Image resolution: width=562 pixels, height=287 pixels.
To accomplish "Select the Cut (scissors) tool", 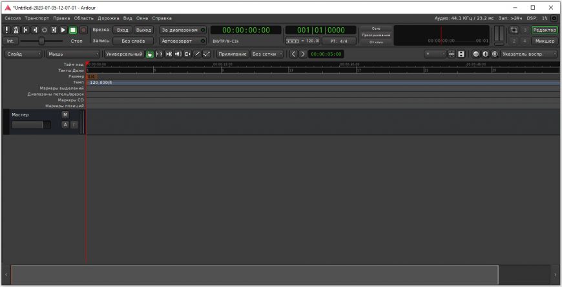I will (x=169, y=54).
